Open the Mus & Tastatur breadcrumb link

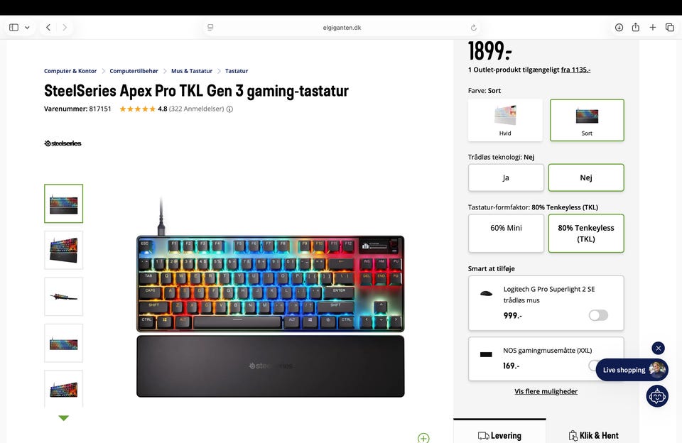192,71
